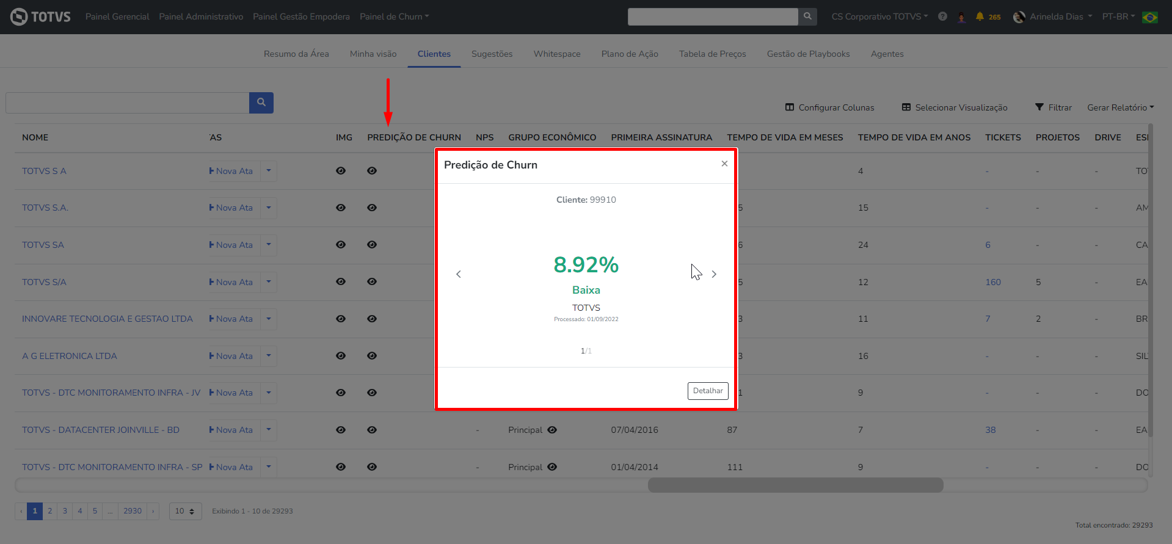1172x544 pixels.
Task: Show IMG for TOTVS S/A
Action: pyautogui.click(x=341, y=282)
